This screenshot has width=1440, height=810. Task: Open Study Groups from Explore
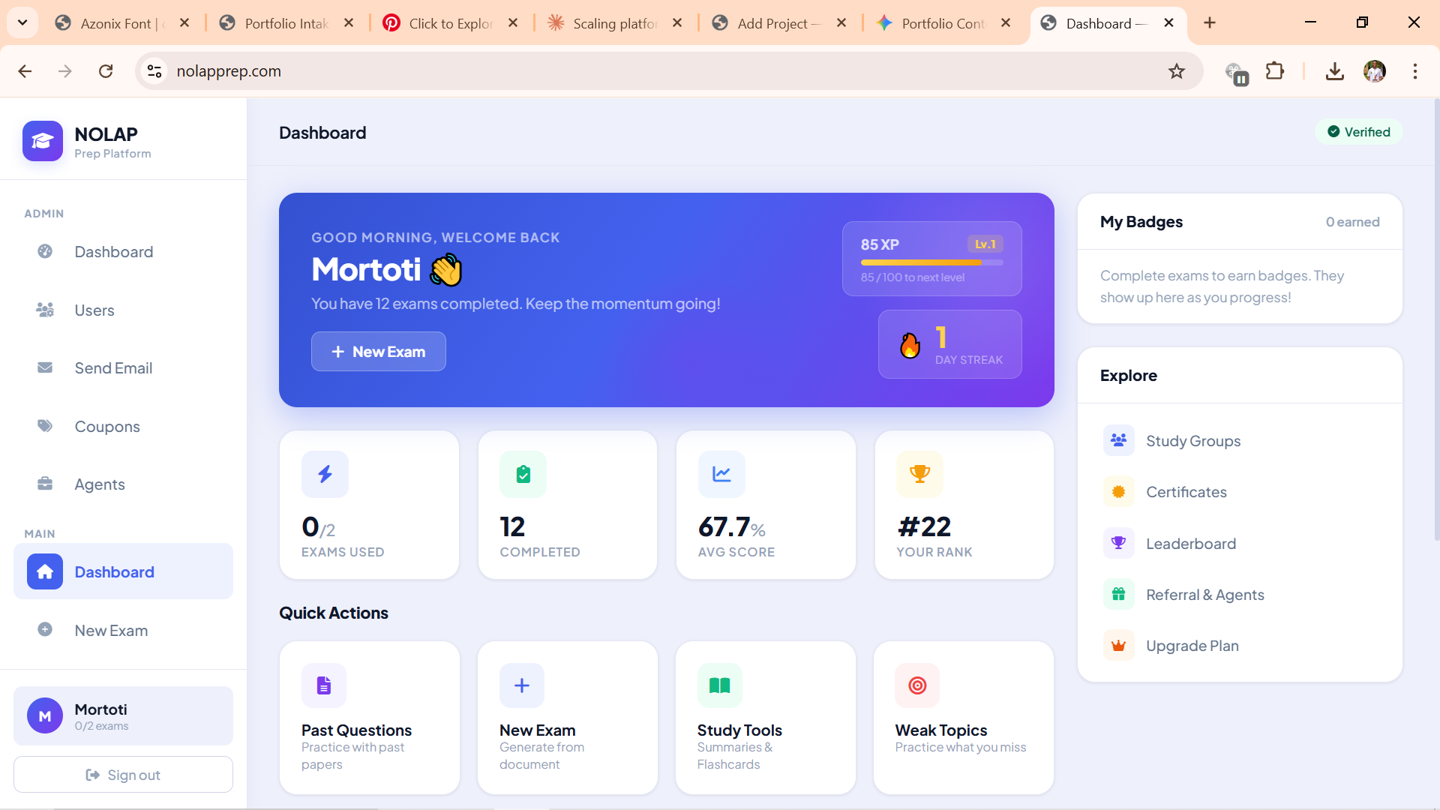coord(1240,441)
